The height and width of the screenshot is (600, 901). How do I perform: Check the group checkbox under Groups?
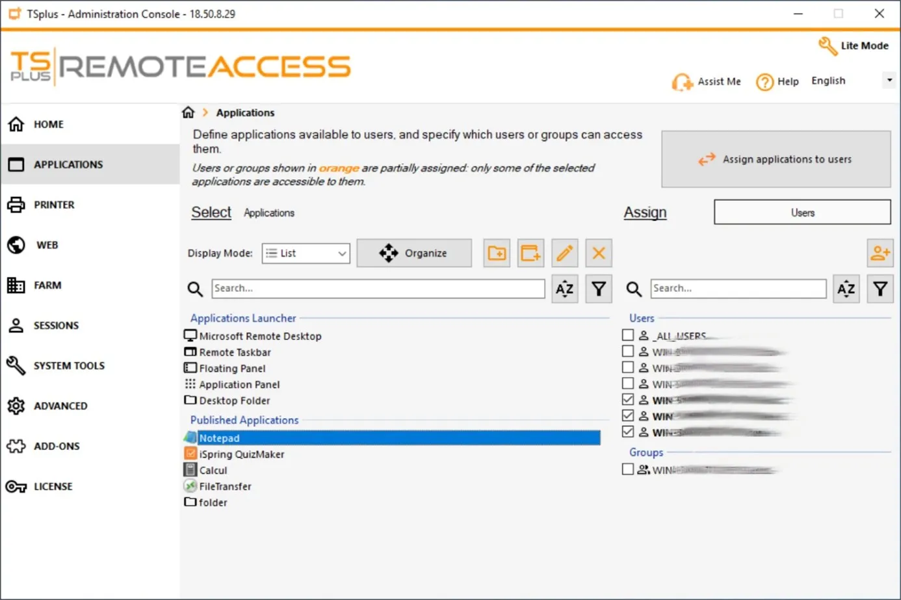(x=628, y=469)
